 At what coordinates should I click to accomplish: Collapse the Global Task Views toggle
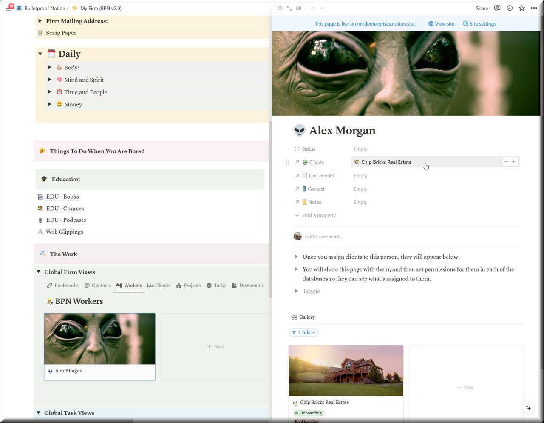pos(38,413)
